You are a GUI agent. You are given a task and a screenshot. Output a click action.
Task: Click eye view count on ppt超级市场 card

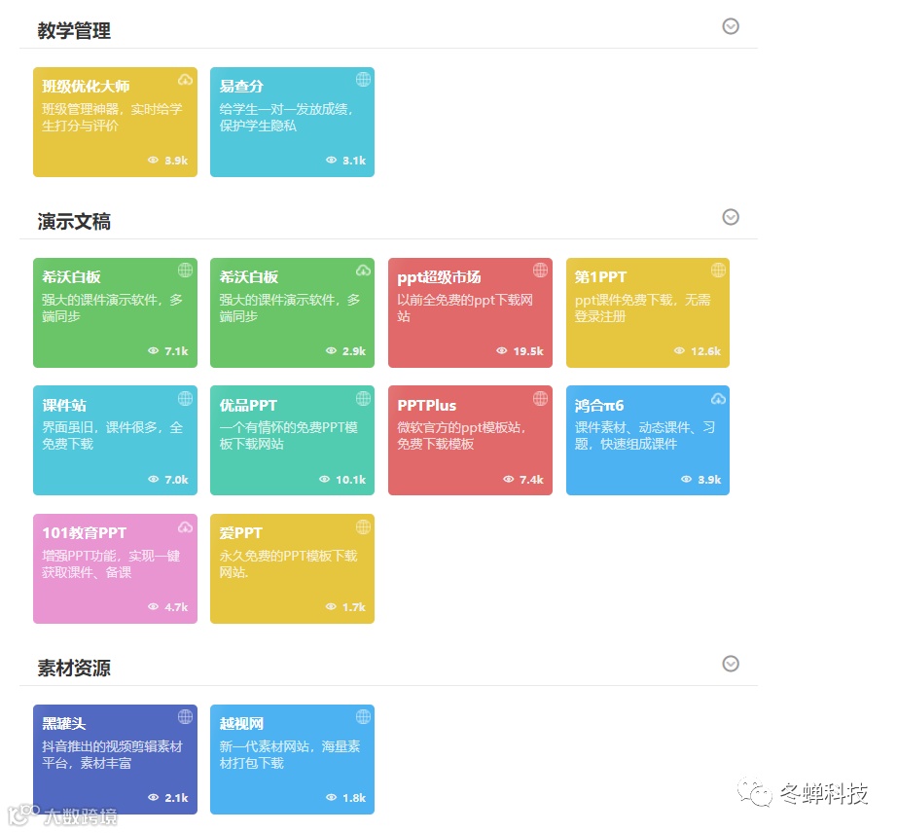coord(520,350)
